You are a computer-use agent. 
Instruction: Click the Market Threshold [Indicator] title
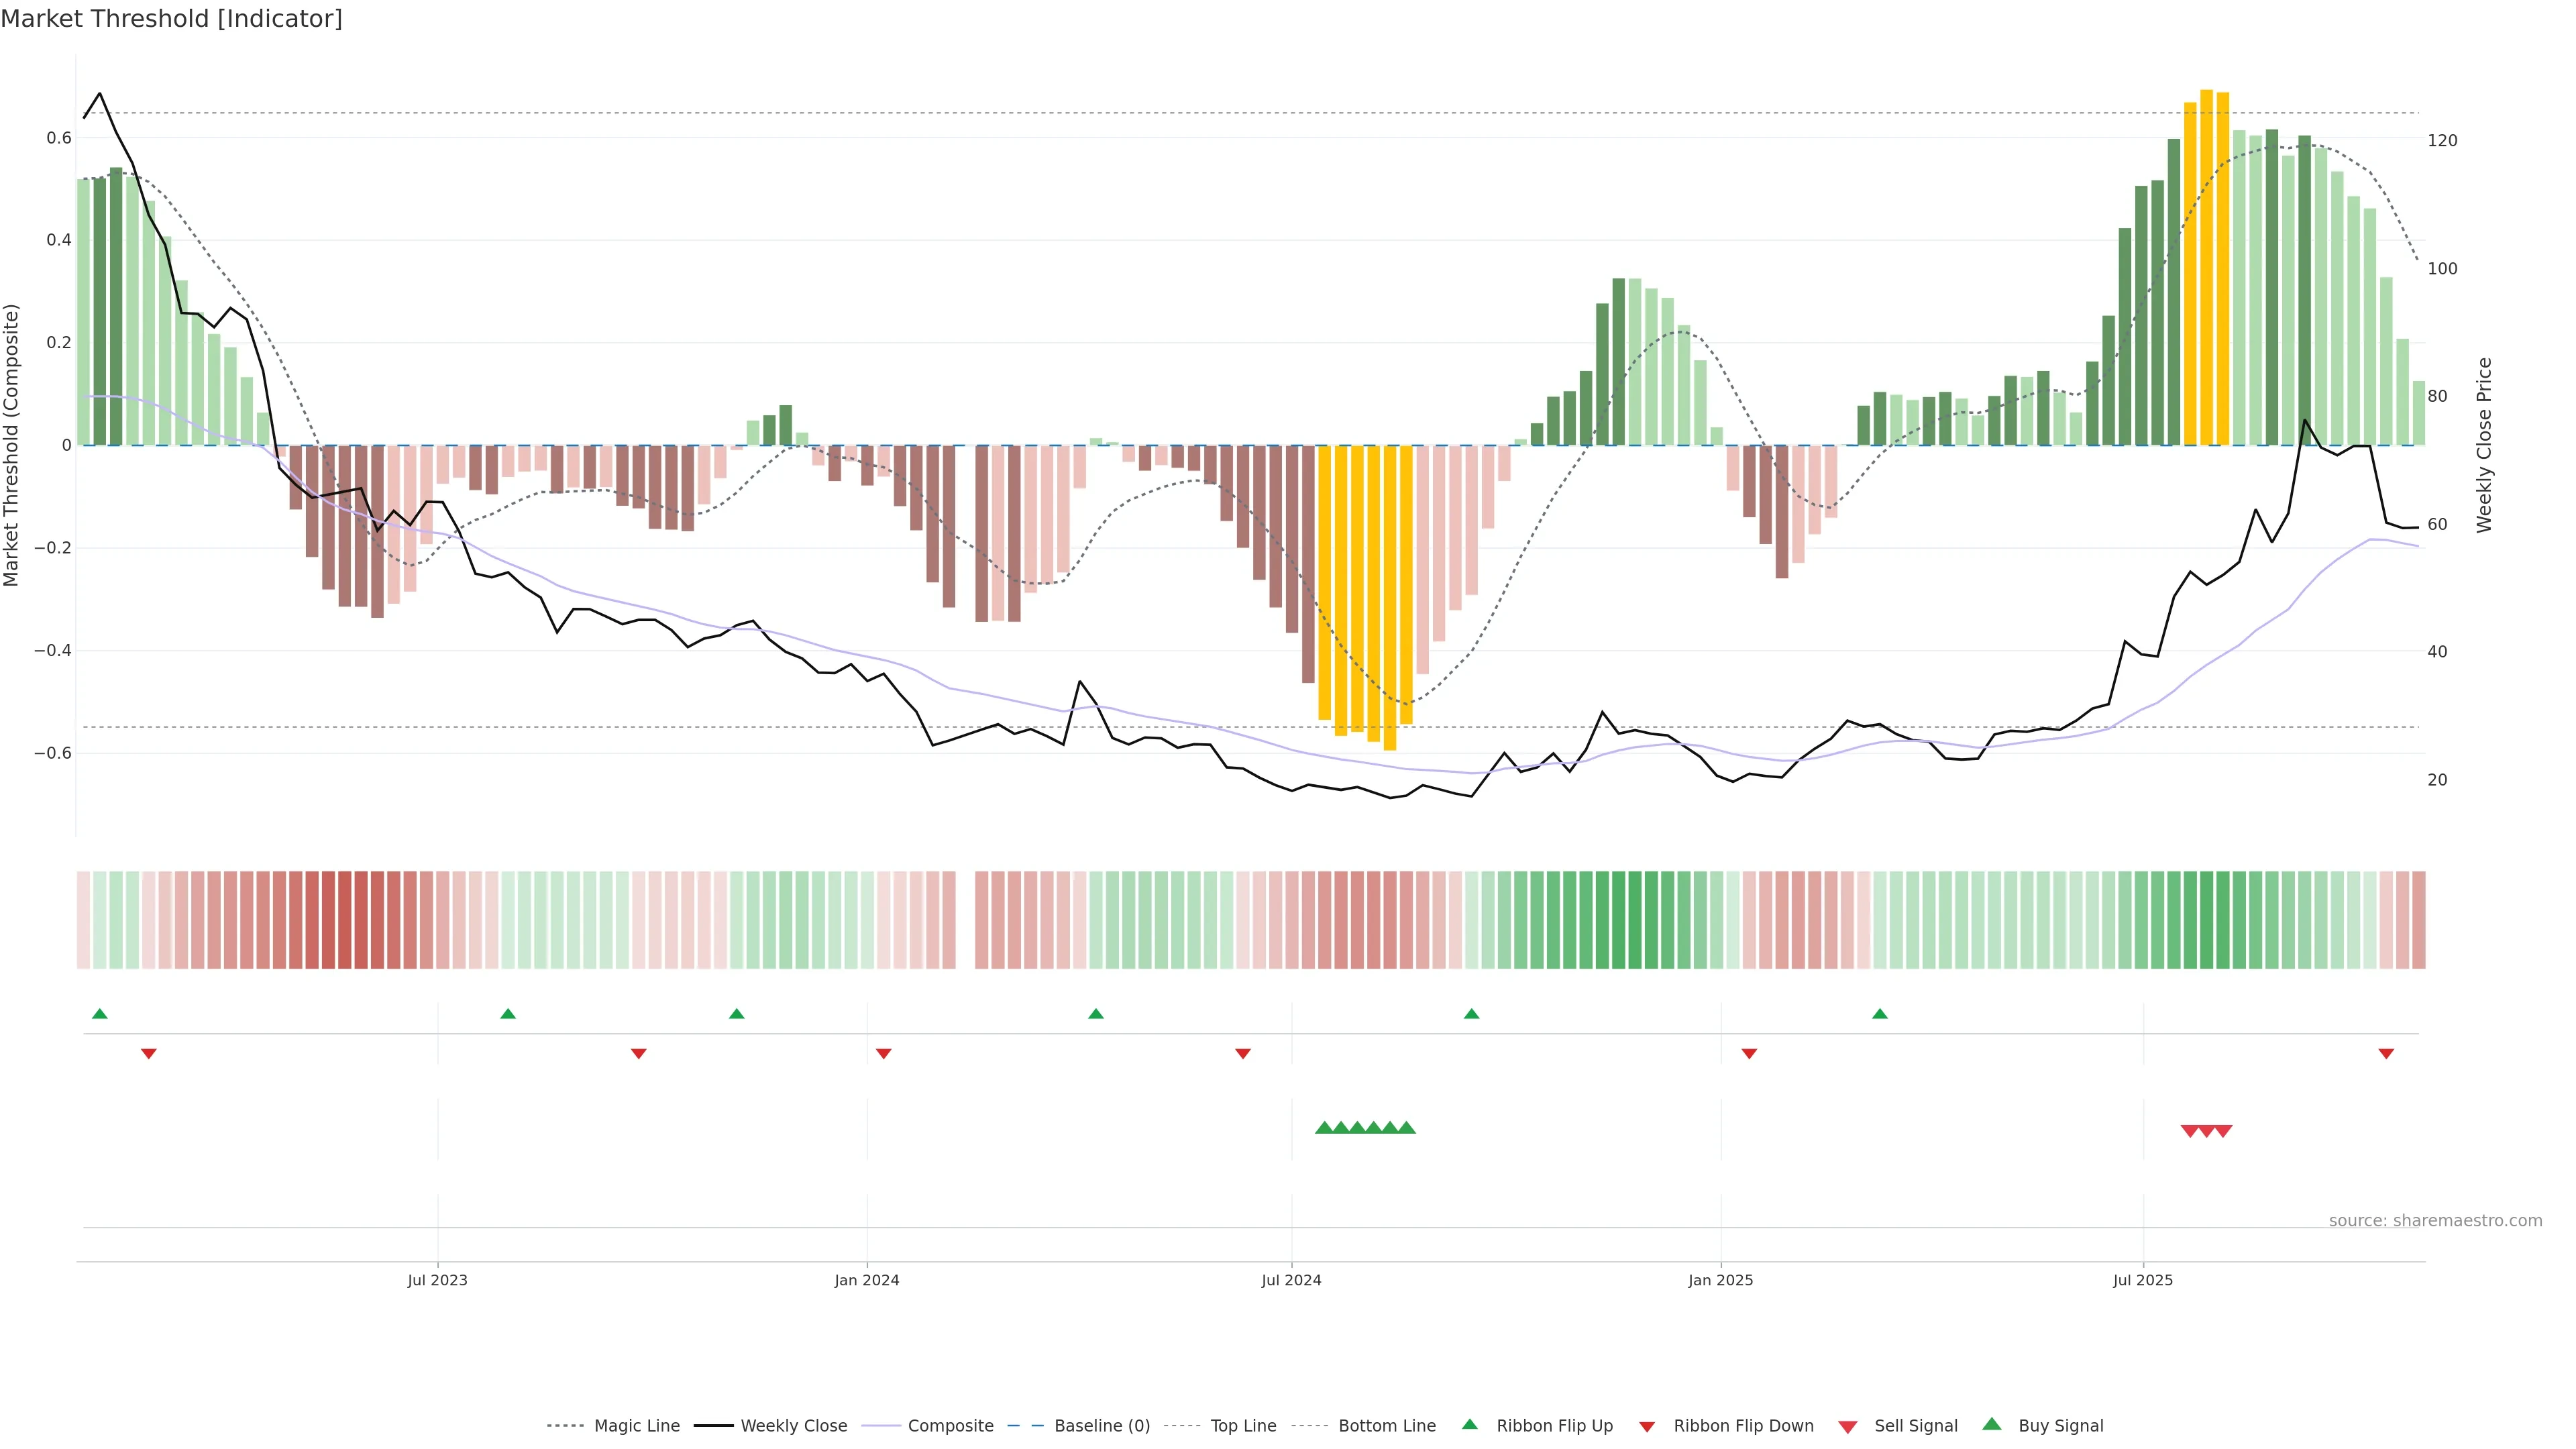171,19
